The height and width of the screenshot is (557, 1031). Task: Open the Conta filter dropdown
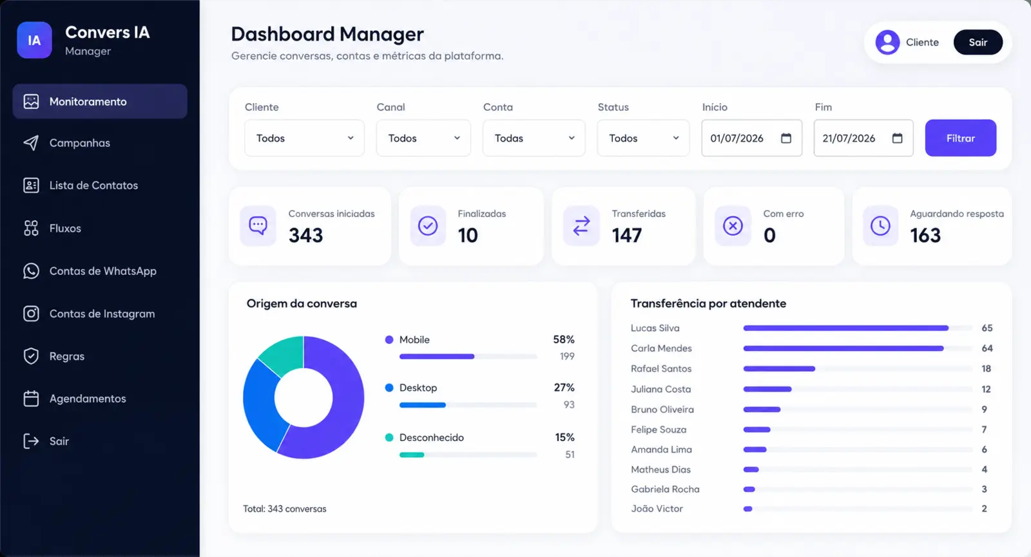coord(534,138)
